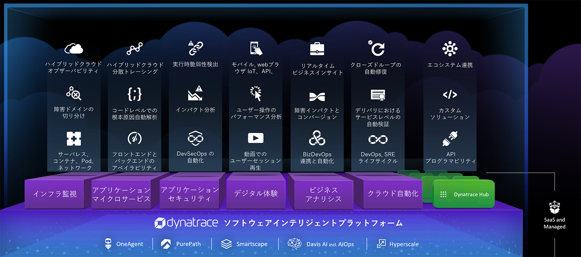Click the クローズドループの自動修復 label

(x=376, y=68)
